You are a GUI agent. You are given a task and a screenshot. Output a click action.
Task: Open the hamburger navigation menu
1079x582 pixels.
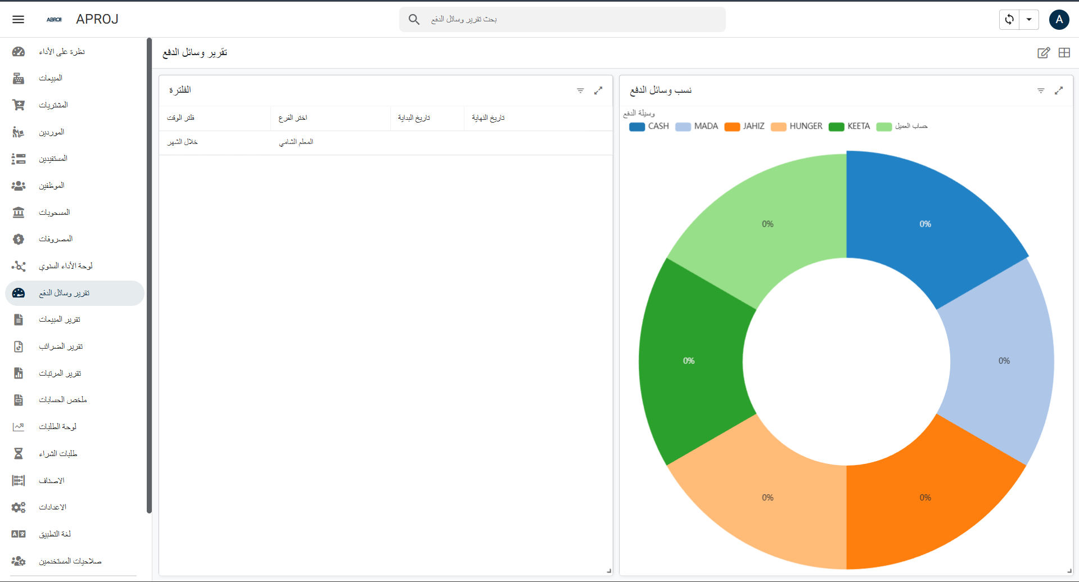click(18, 19)
